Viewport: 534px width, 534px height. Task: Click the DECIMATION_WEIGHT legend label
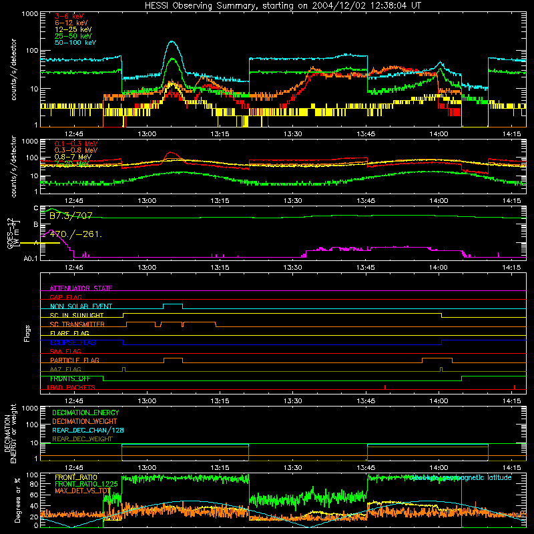point(85,421)
